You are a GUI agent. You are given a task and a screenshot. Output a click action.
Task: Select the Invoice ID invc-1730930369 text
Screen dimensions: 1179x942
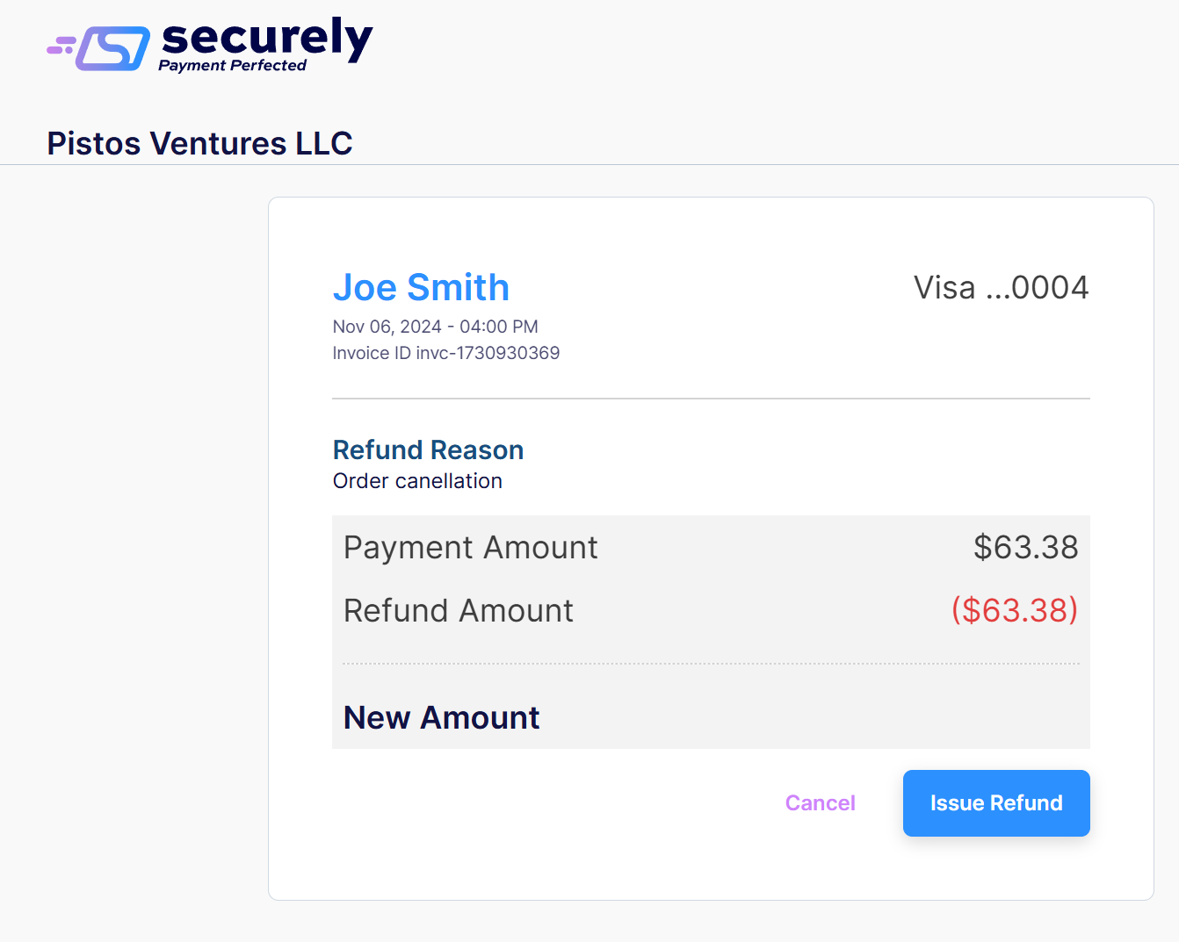pos(445,353)
